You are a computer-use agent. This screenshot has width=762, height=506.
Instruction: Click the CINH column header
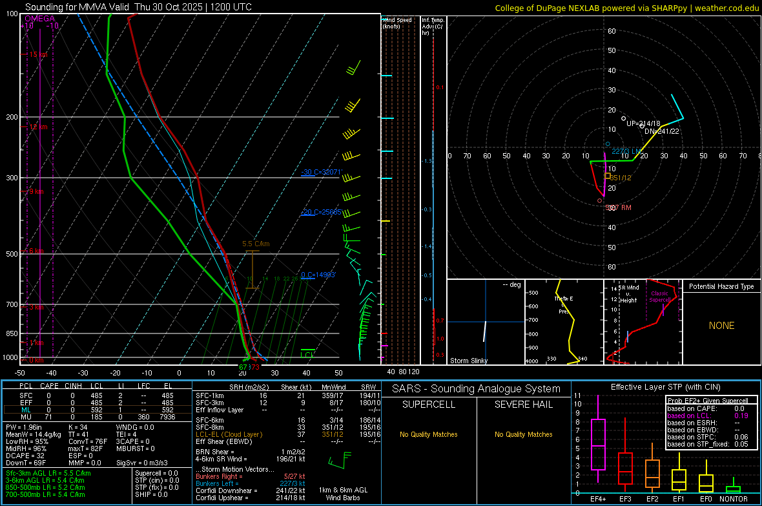click(74, 386)
